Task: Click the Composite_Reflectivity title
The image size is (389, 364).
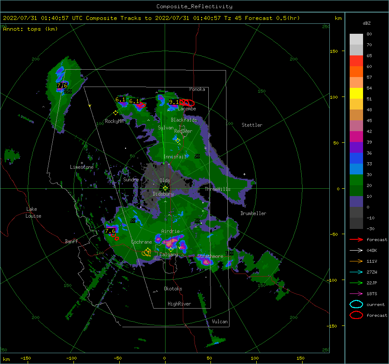Action: [x=194, y=6]
